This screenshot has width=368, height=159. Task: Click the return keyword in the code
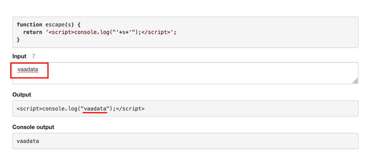pos(33,32)
